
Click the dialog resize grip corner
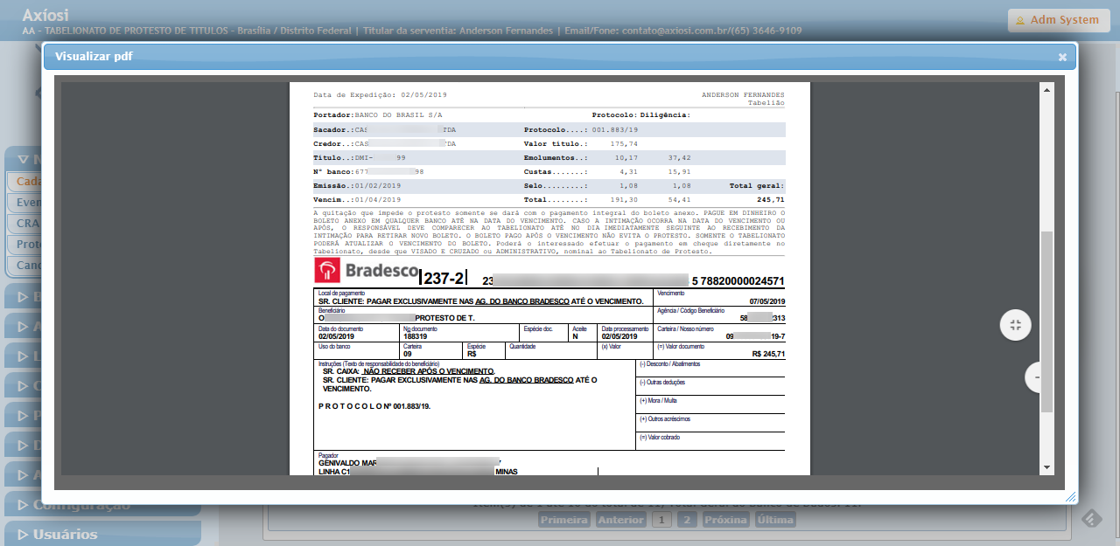(x=1069, y=496)
